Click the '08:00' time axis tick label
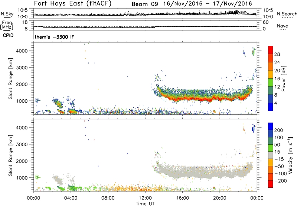This screenshot has height=206, width=297. [x=108, y=198]
